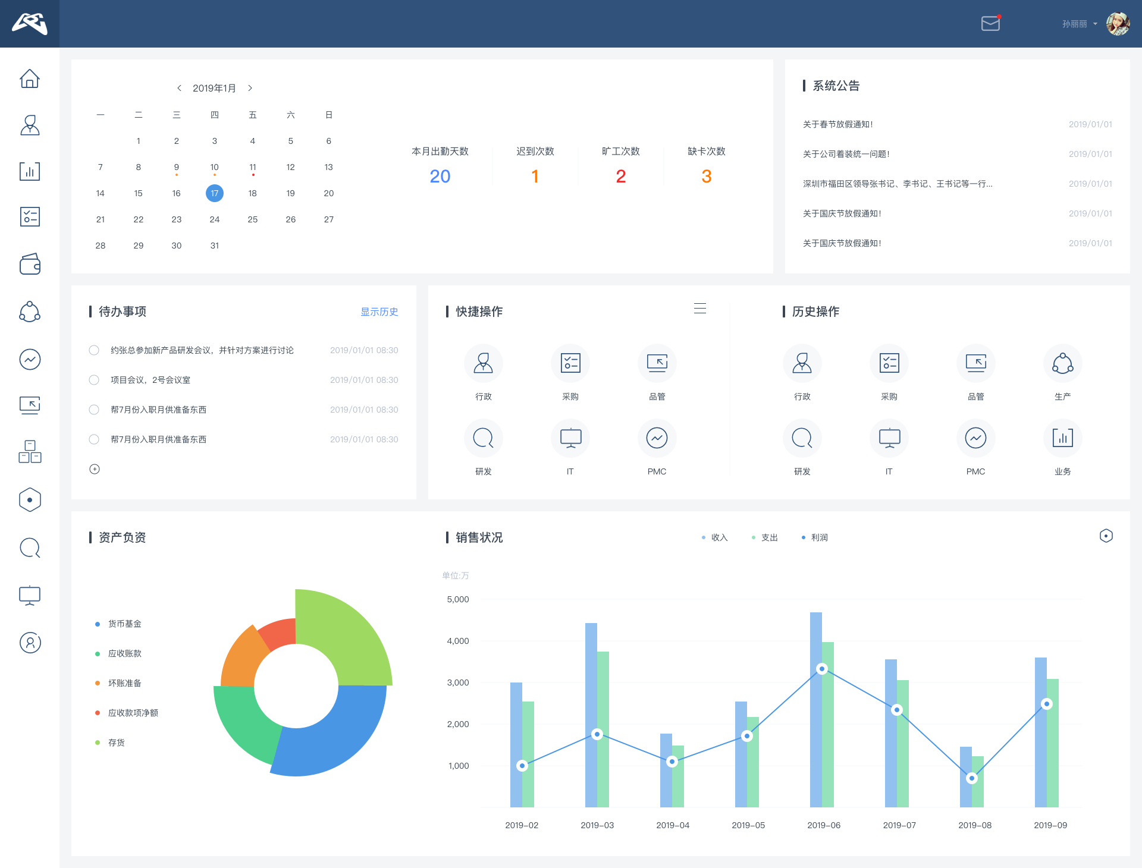Select January 9 in the calendar
This screenshot has height=868, width=1142.
click(x=177, y=167)
